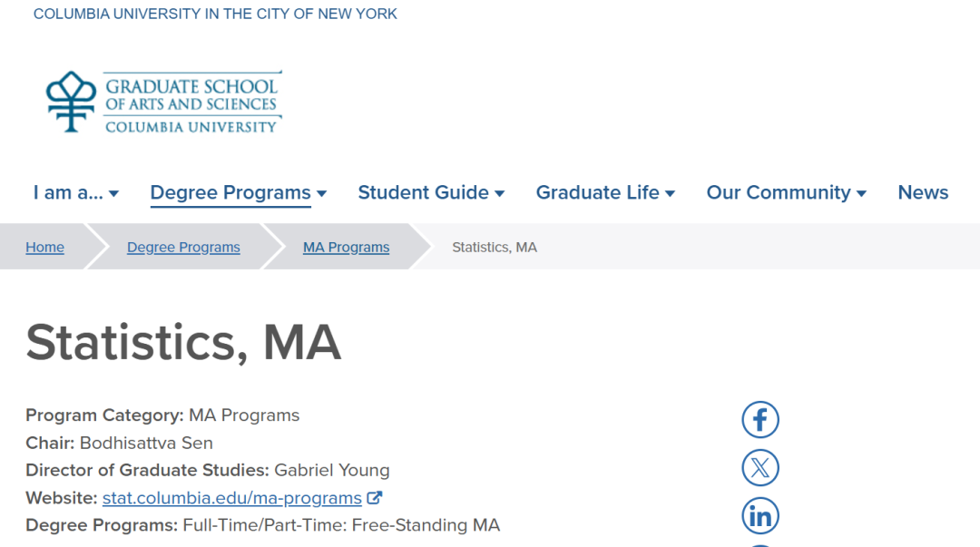Click the current Statistics, MA breadcrumb
Image resolution: width=980 pixels, height=547 pixels.
[495, 248]
